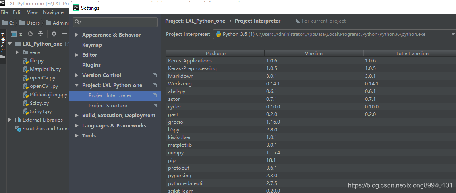Click the C: drive folder icon in breadcrumb
Screen dimensions: 456x193
[5, 23]
